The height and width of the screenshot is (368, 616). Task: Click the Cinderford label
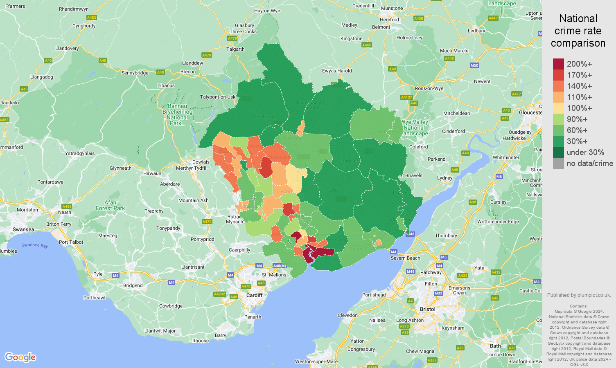tap(454, 131)
